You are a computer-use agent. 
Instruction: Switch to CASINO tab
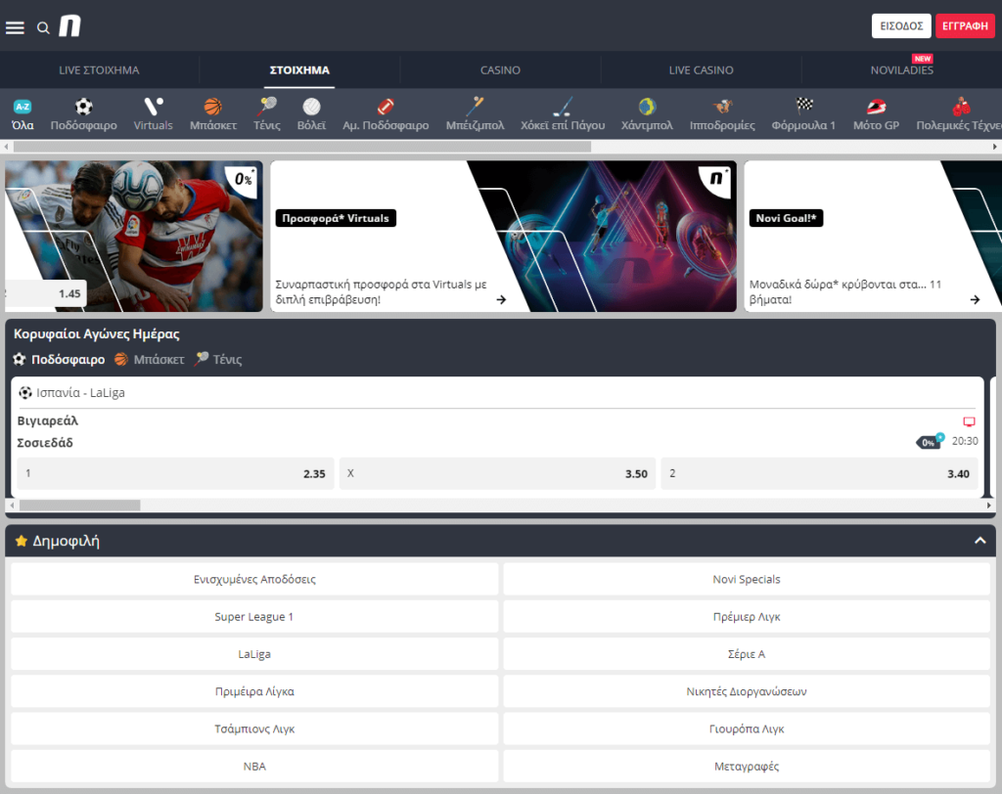500,70
